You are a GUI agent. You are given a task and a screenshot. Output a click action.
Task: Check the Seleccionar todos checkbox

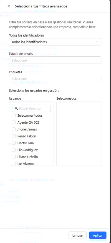tap(14, 116)
